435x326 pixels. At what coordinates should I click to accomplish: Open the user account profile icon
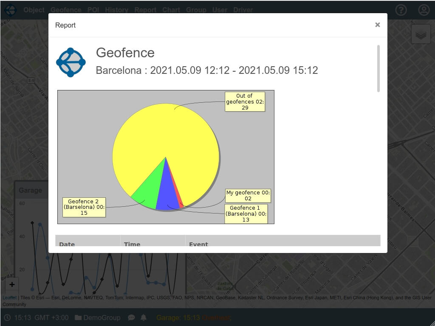(x=424, y=10)
